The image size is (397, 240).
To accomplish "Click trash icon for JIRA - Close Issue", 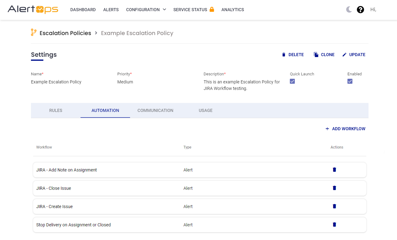I will tap(334, 188).
